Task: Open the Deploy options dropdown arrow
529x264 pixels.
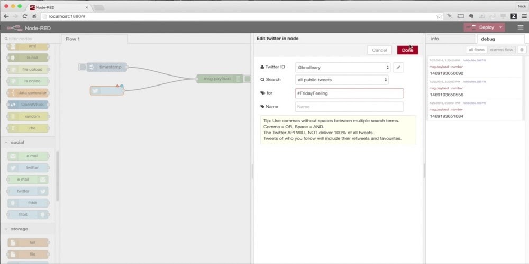Action: tap(500, 27)
